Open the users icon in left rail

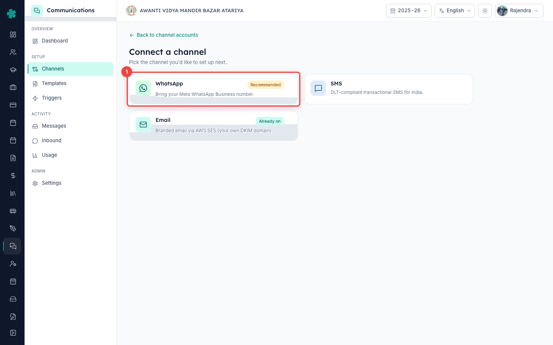tap(13, 52)
